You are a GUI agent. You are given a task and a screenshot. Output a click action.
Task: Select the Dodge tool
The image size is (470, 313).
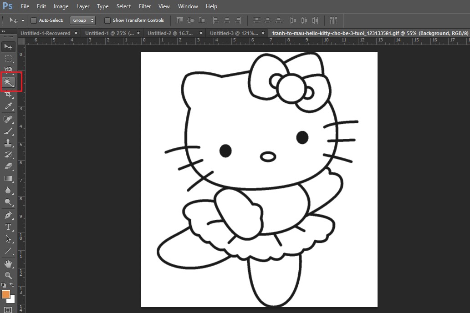click(8, 202)
